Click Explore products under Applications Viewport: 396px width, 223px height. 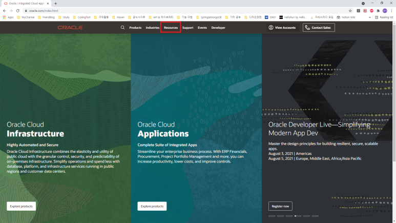tap(152, 206)
